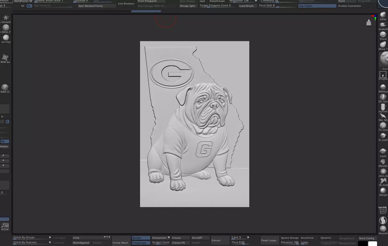Select the Inflat brush
Viewport: 388px width, 246px height.
click(383, 16)
